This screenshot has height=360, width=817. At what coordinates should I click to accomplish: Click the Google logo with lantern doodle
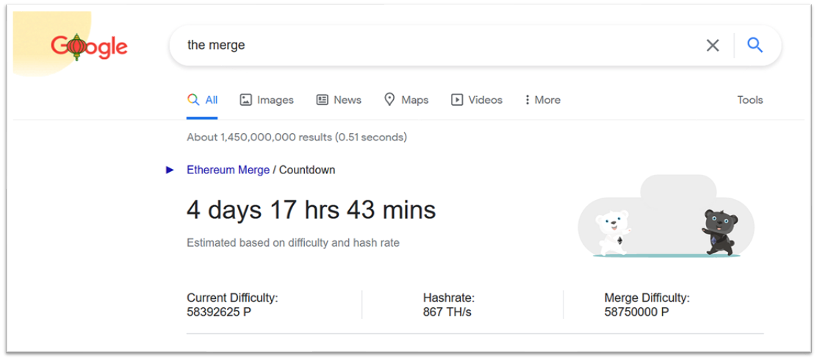[x=89, y=48]
